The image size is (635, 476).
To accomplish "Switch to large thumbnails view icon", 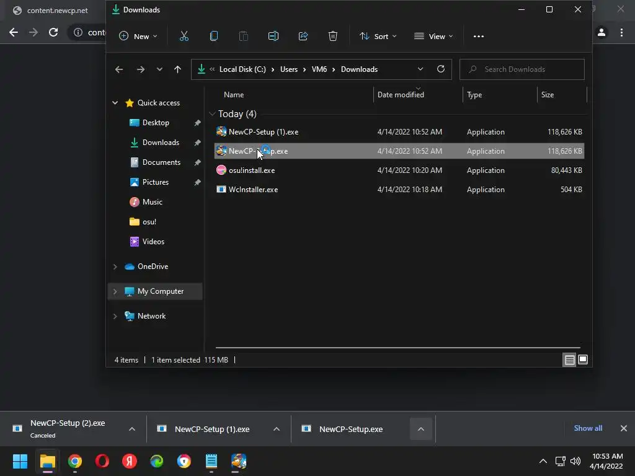I will [x=583, y=359].
